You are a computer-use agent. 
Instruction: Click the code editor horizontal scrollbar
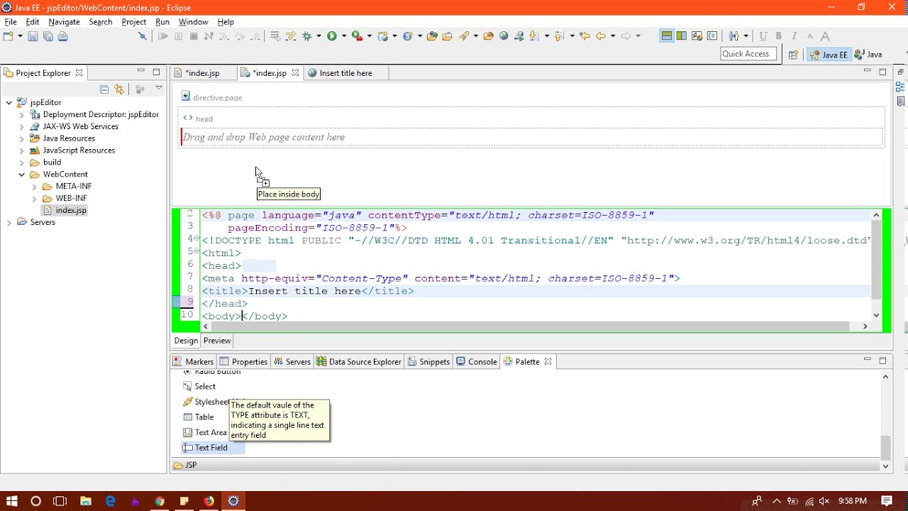tap(532, 326)
